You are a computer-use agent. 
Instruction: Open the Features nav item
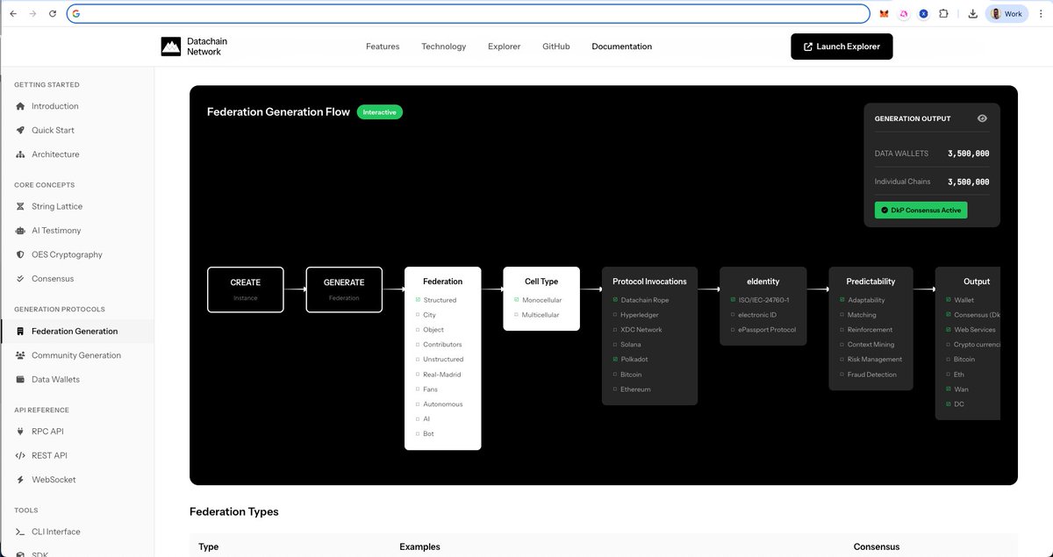tap(383, 46)
